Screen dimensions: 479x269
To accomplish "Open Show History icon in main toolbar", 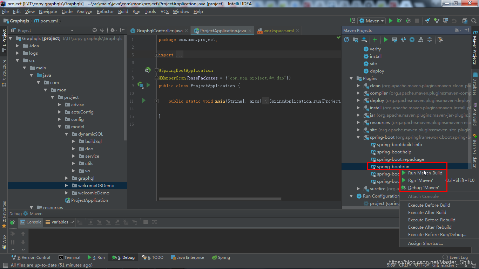I will pos(445,21).
